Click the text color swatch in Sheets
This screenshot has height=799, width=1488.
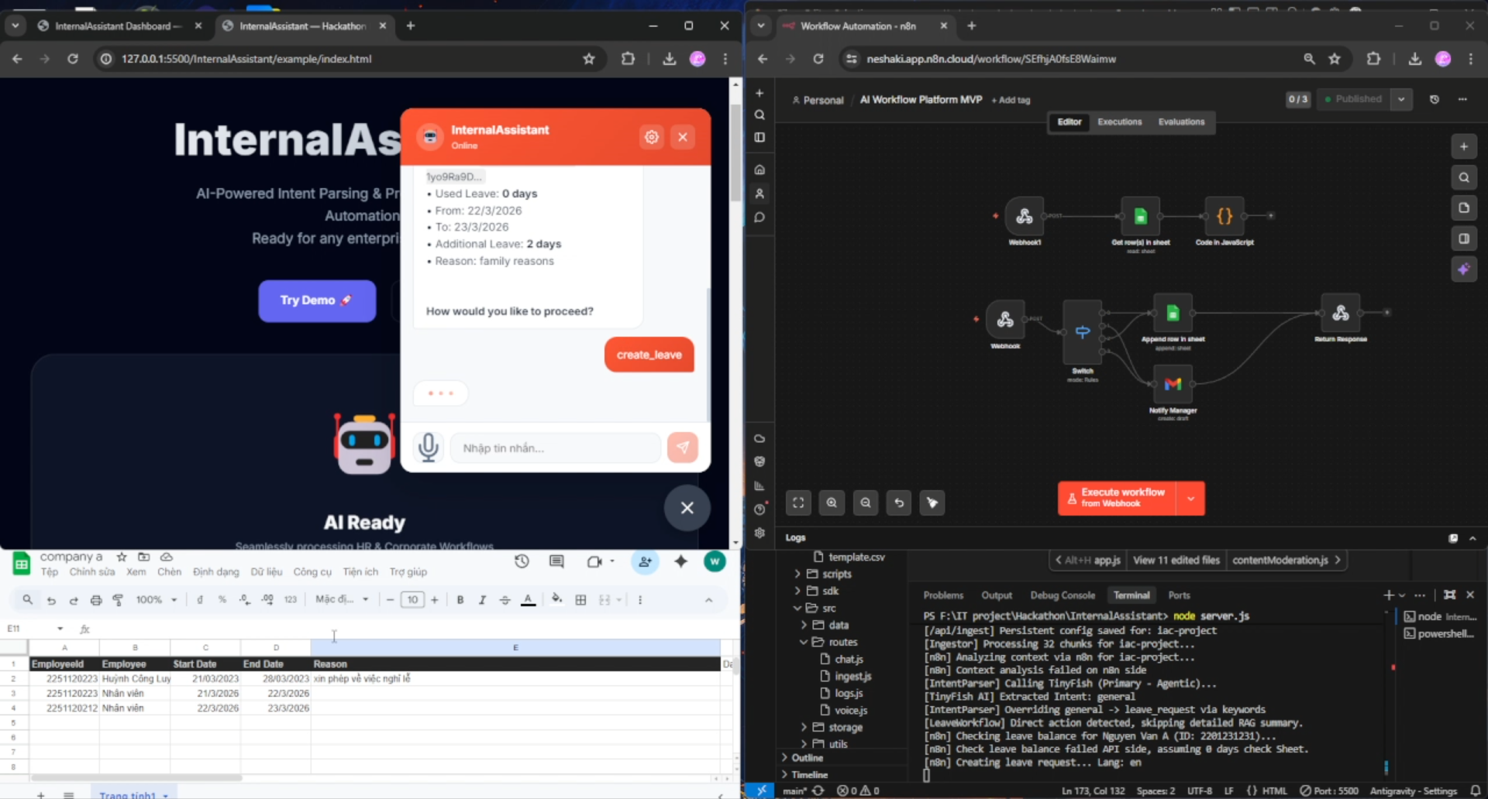pyautogui.click(x=528, y=600)
